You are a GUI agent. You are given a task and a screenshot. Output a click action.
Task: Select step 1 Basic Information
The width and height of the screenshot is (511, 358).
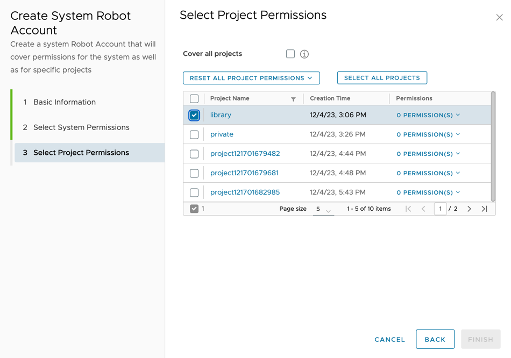(66, 102)
